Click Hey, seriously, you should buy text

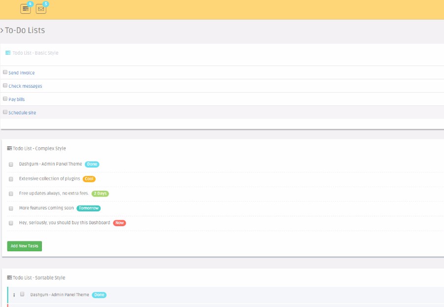pyautogui.click(x=65, y=223)
